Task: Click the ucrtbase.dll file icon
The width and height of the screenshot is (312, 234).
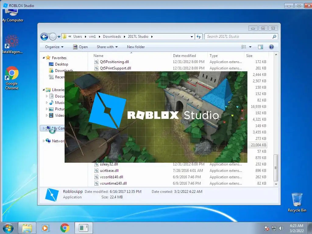Action: [x=96, y=171]
